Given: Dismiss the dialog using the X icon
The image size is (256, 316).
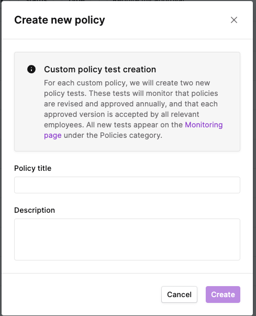Looking at the screenshot, I should point(234,20).
